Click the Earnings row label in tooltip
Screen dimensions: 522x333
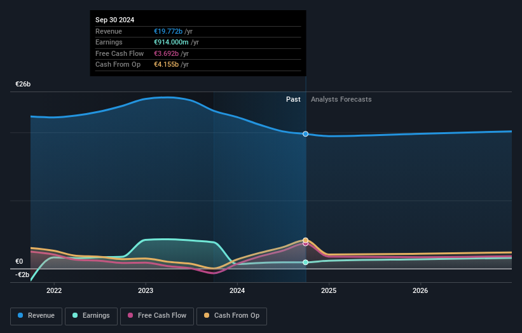[x=109, y=42]
